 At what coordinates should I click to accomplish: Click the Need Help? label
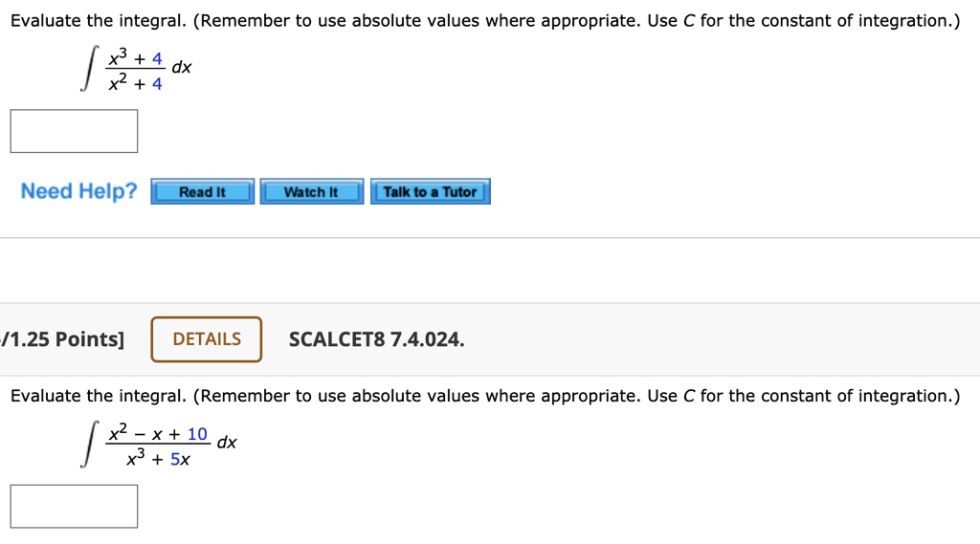78,190
